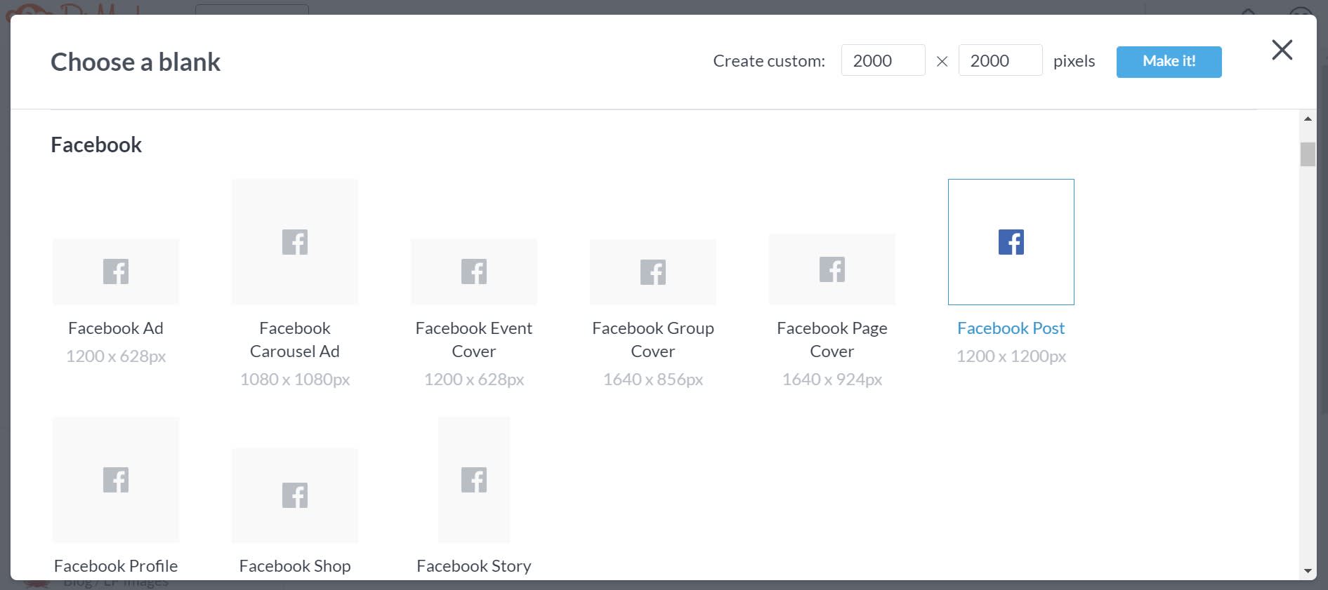Select the Facebook Shop thumbnail
The image size is (1328, 590).
point(295,495)
